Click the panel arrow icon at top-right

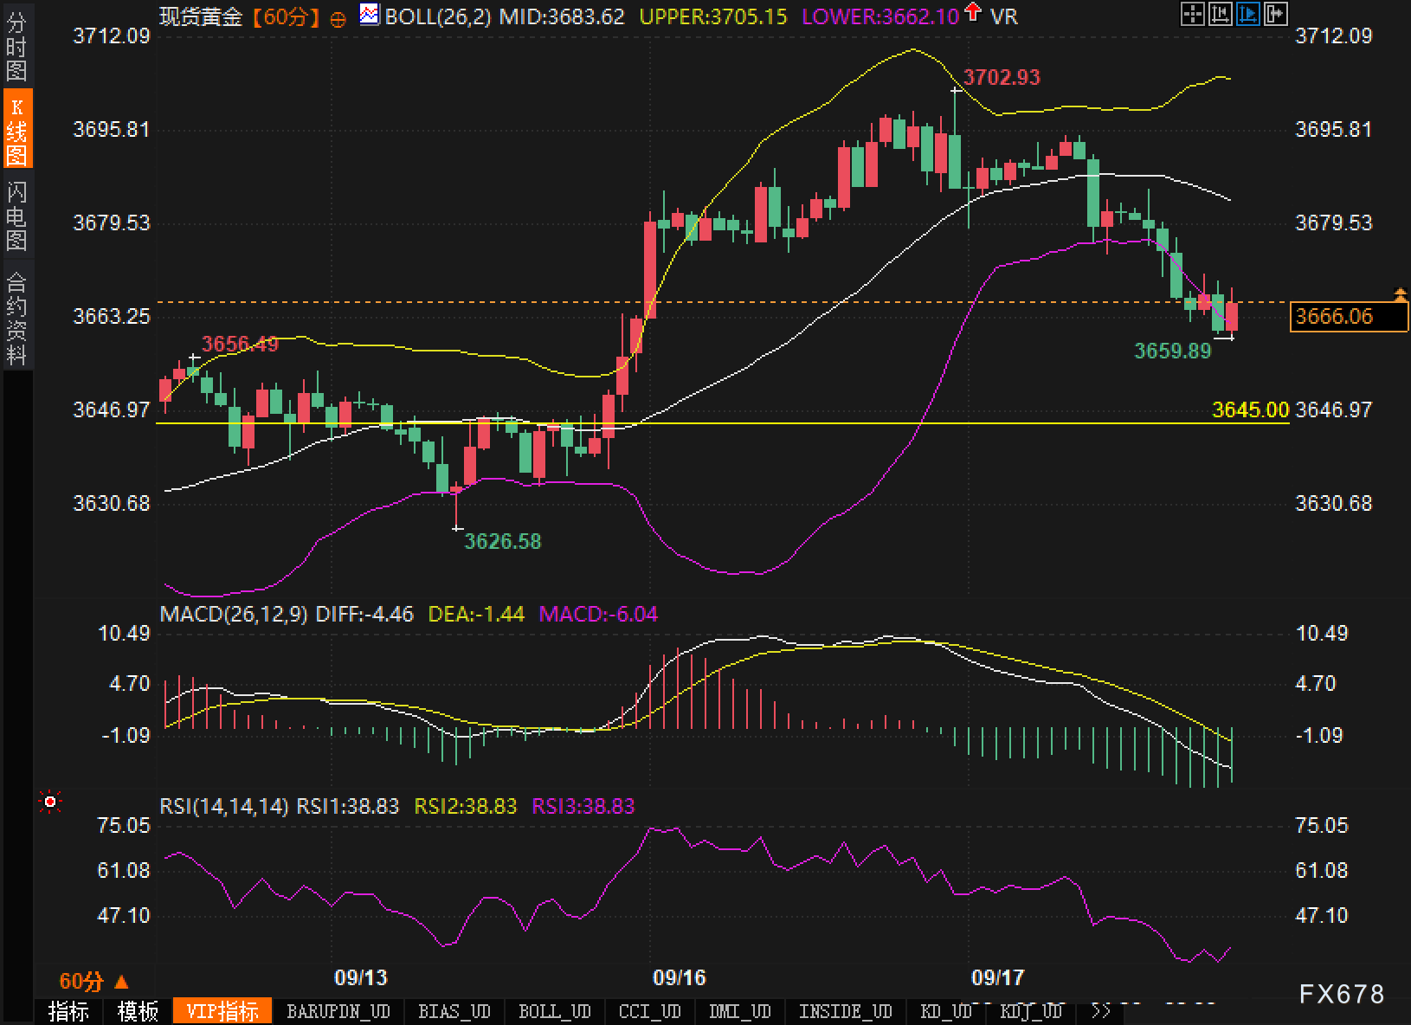(1276, 14)
